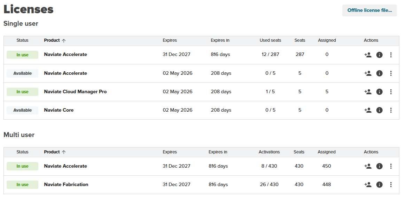Click the multi-user Activations column header

coord(269,152)
